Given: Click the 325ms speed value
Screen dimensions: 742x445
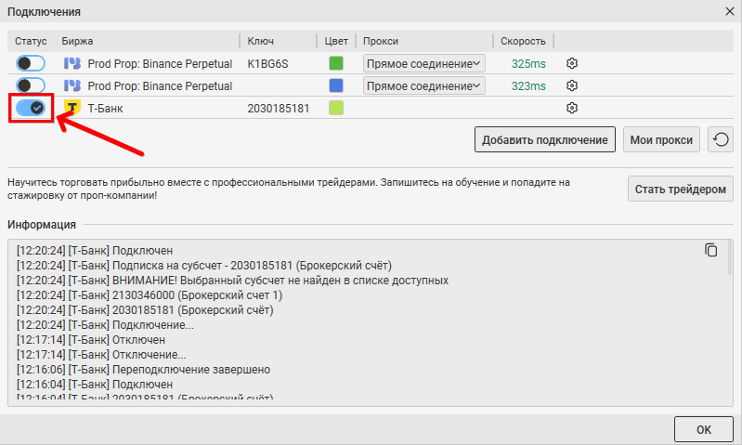Looking at the screenshot, I should tap(528, 64).
